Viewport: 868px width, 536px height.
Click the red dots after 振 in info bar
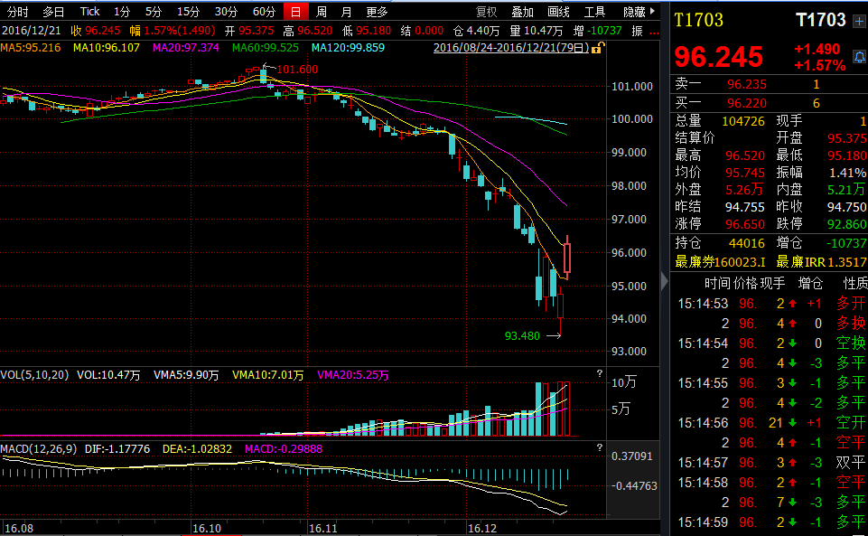[x=656, y=31]
